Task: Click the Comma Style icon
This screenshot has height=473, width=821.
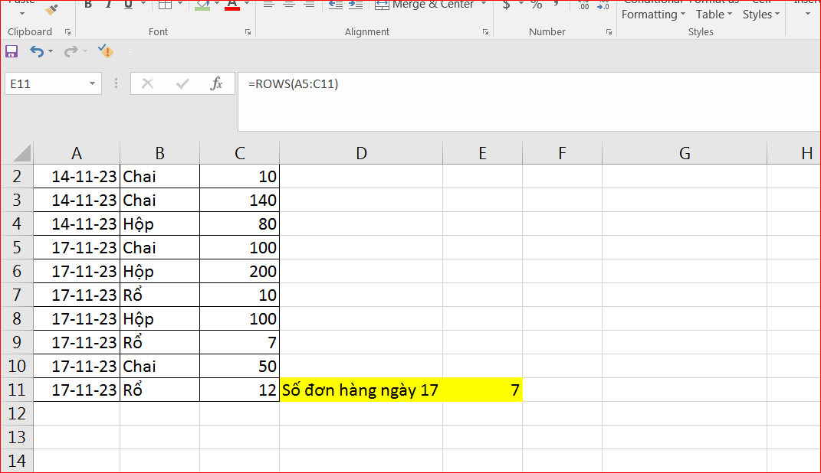Action: pos(557,4)
